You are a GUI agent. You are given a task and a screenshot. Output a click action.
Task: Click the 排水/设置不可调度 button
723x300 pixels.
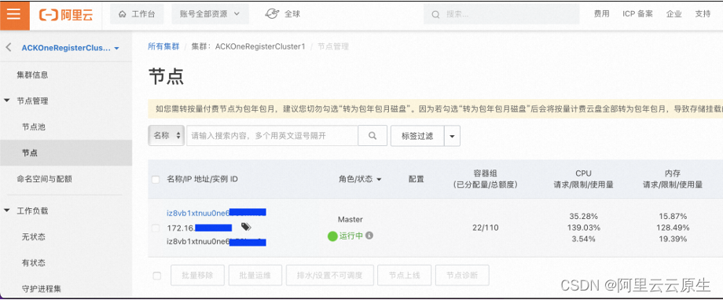point(330,276)
